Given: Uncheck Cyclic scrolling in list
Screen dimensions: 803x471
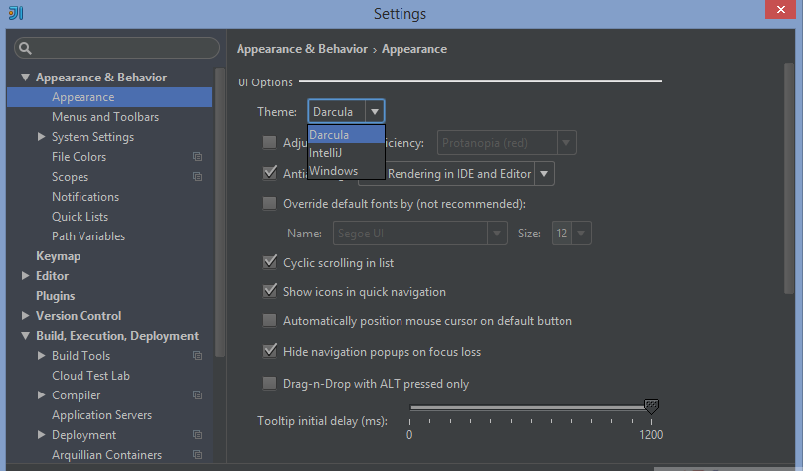Looking at the screenshot, I should coord(269,262).
